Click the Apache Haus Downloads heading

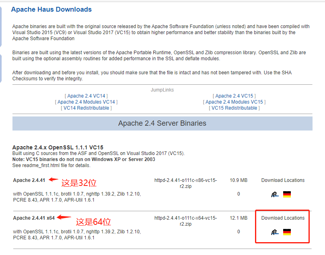click(x=51, y=9)
